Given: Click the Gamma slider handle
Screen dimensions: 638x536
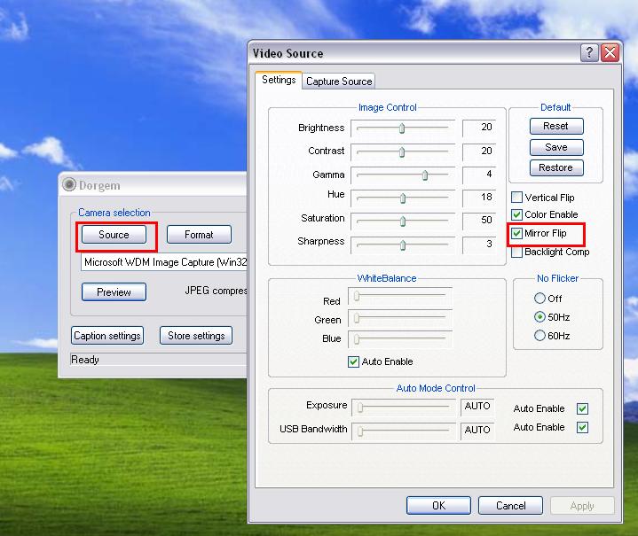Looking at the screenshot, I should pyautogui.click(x=425, y=175).
